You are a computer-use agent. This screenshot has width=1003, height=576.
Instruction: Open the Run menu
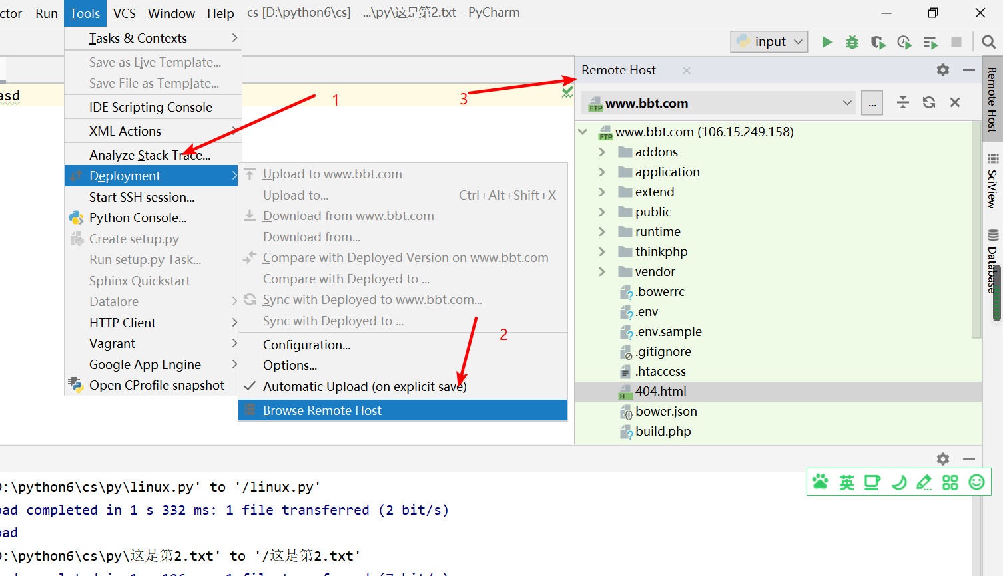click(47, 13)
